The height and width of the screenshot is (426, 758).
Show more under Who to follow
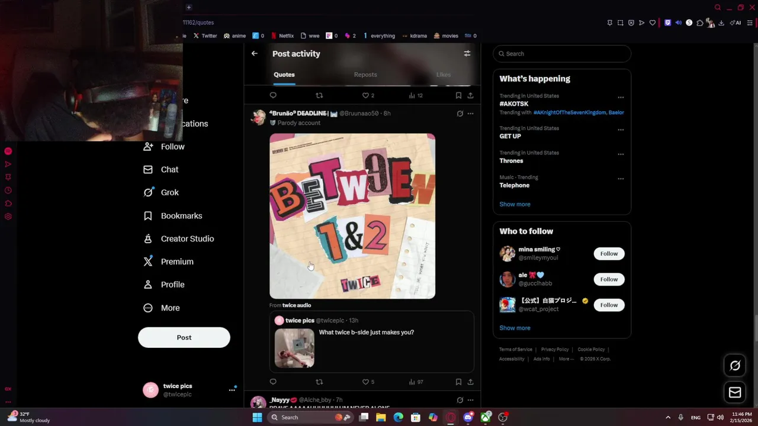tap(515, 328)
